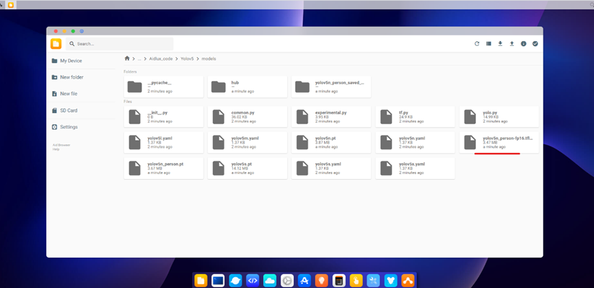Select the yolov5x.yaml file
The image size is (594, 288).
[x=415, y=169]
